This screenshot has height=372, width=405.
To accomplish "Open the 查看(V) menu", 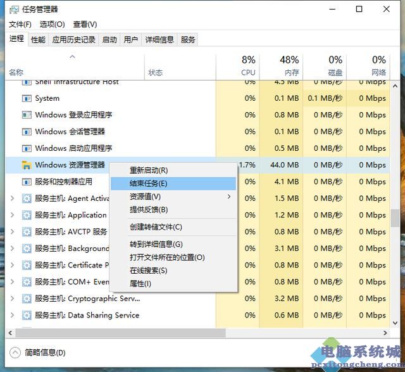I will click(x=85, y=24).
